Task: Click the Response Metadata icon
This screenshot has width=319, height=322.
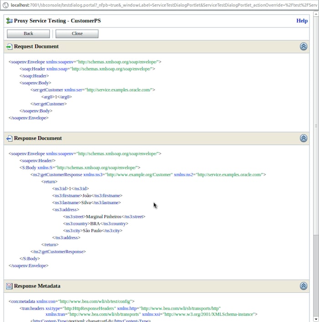Action: coord(9,286)
